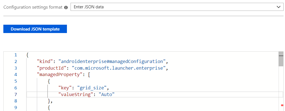Click the red marker in editor overview ruler
Image resolution: width=285 pixels, height=111 pixels.
[x=282, y=105]
